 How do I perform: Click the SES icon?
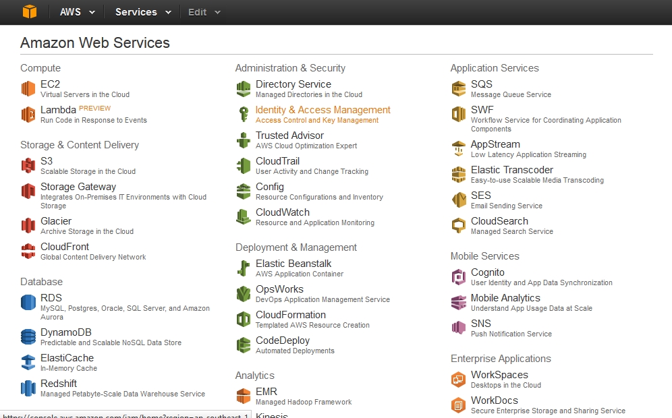[x=459, y=200]
